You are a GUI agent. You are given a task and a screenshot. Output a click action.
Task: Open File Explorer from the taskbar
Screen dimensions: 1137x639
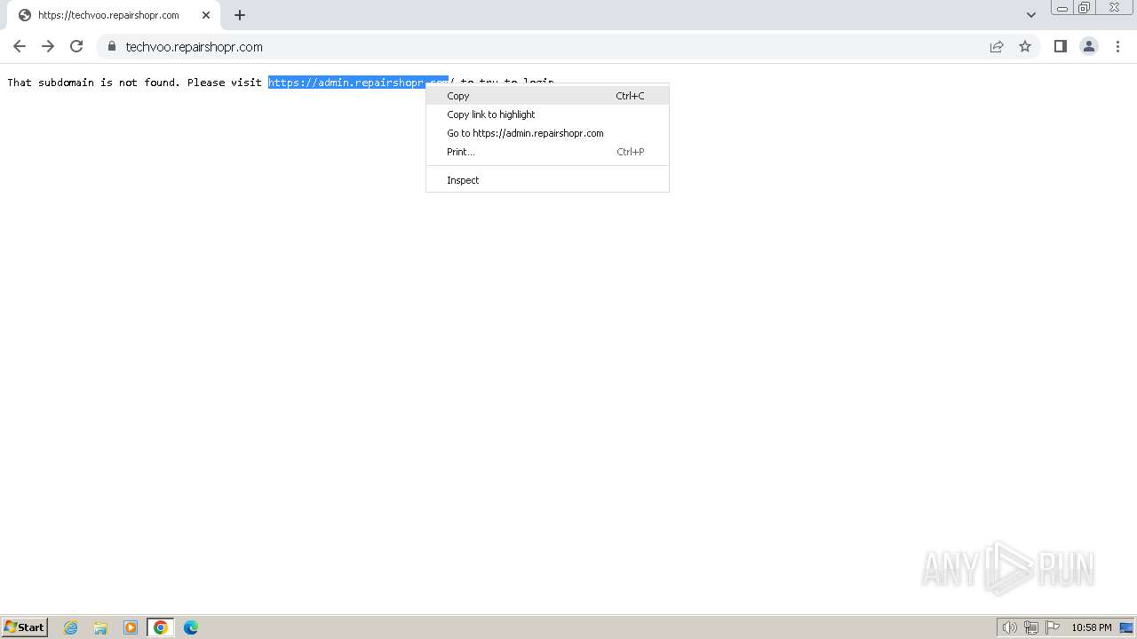[x=100, y=627]
